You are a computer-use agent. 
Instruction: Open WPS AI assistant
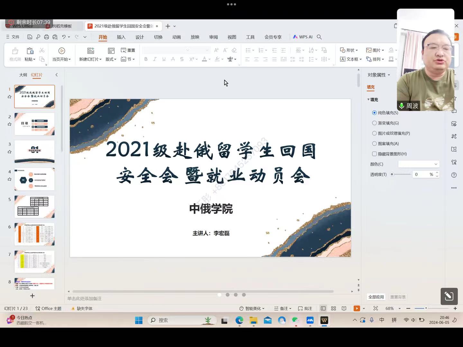[303, 37]
